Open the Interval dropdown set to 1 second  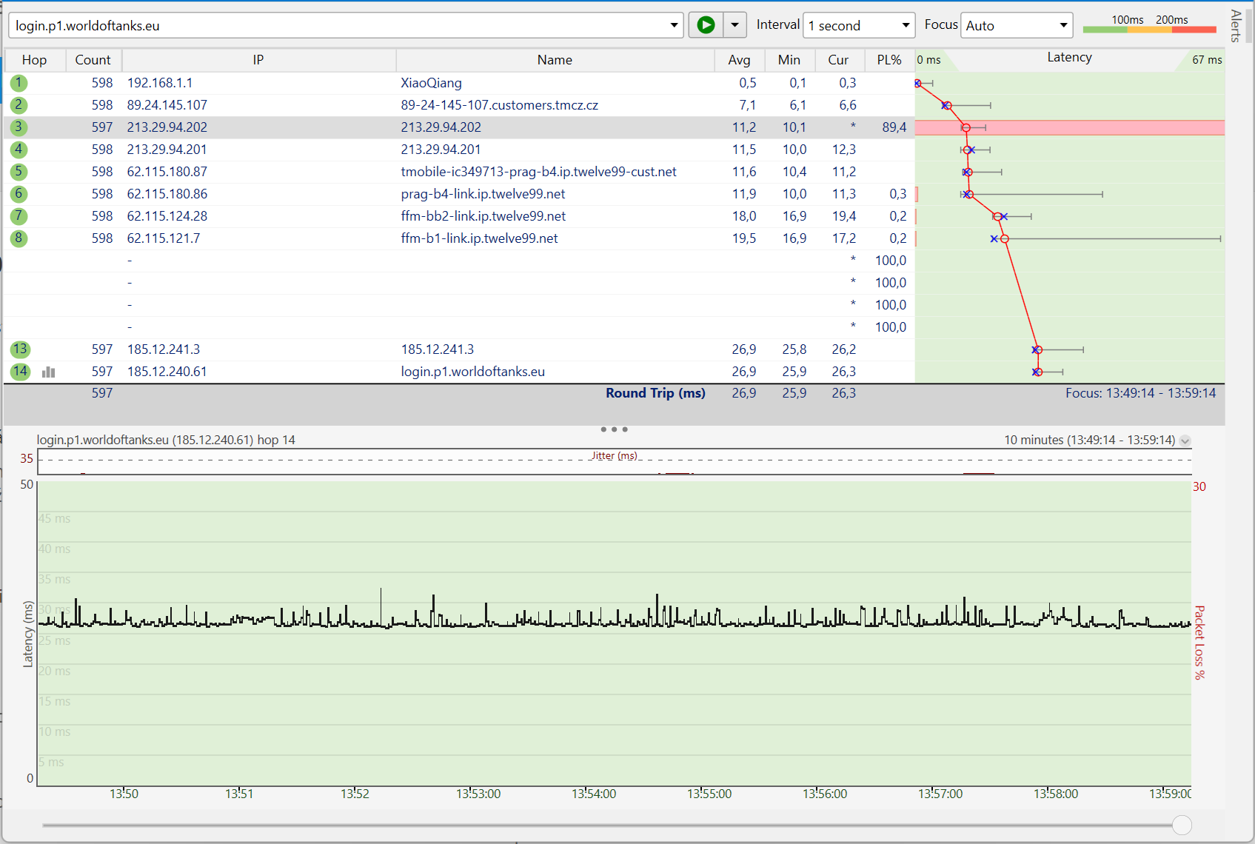(x=859, y=25)
